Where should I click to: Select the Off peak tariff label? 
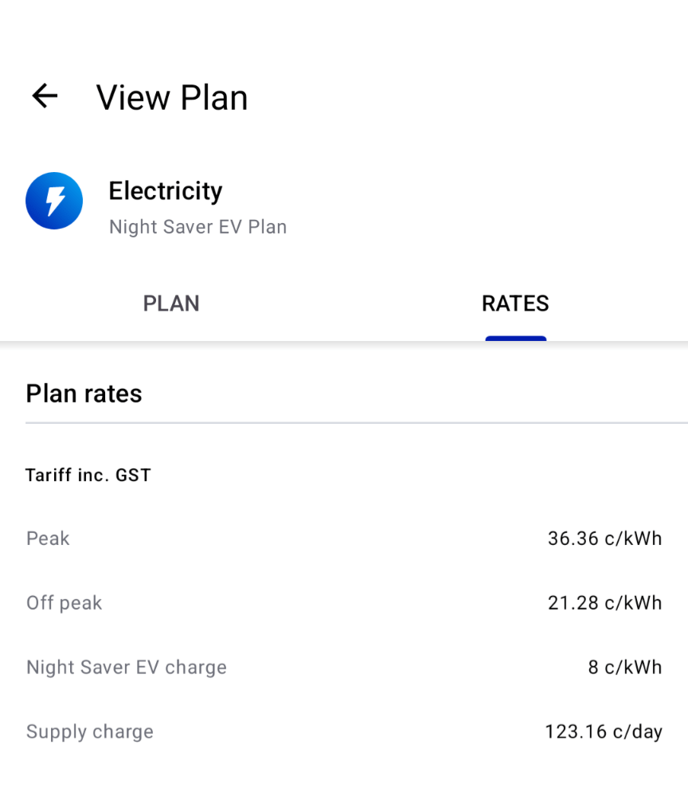click(x=64, y=603)
